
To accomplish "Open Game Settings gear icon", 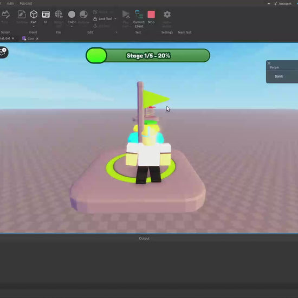I will (x=167, y=15).
